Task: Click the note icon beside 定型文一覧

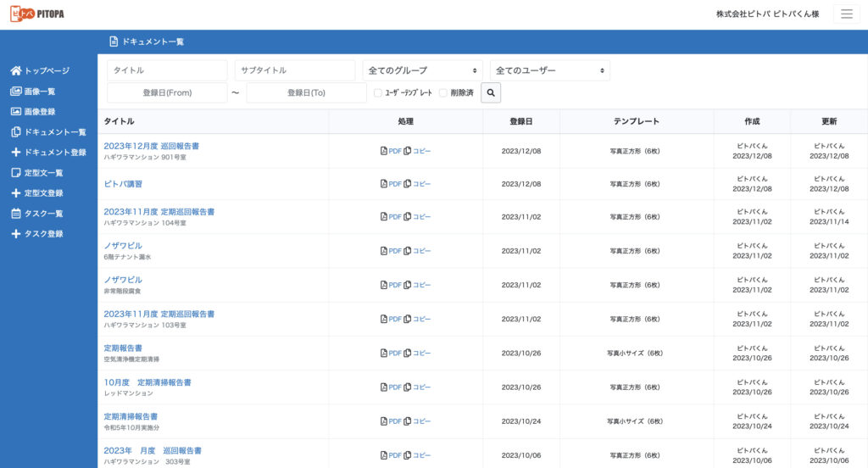Action: (16, 172)
